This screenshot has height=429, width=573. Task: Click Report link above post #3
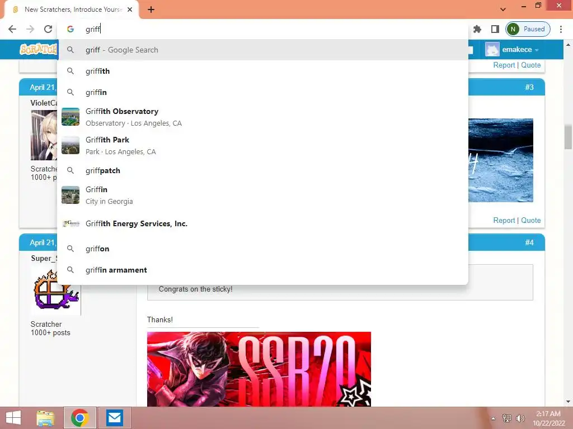click(504, 65)
